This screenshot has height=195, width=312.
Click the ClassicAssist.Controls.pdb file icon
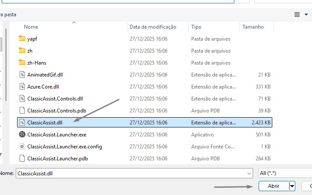click(23, 110)
